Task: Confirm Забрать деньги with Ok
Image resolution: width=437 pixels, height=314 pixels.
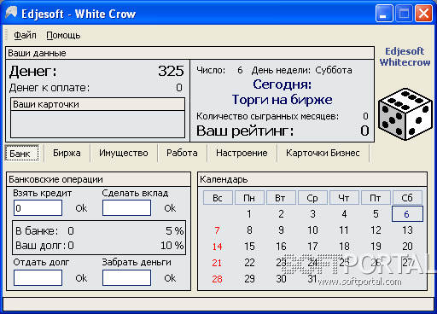Action: (x=170, y=278)
